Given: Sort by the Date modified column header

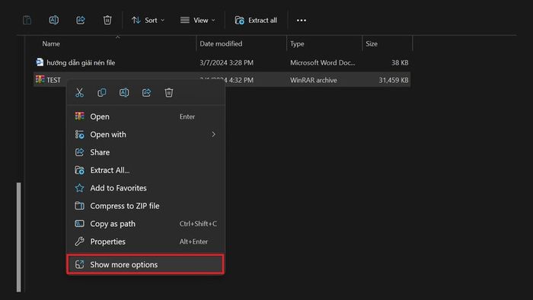Looking at the screenshot, I should click(221, 43).
